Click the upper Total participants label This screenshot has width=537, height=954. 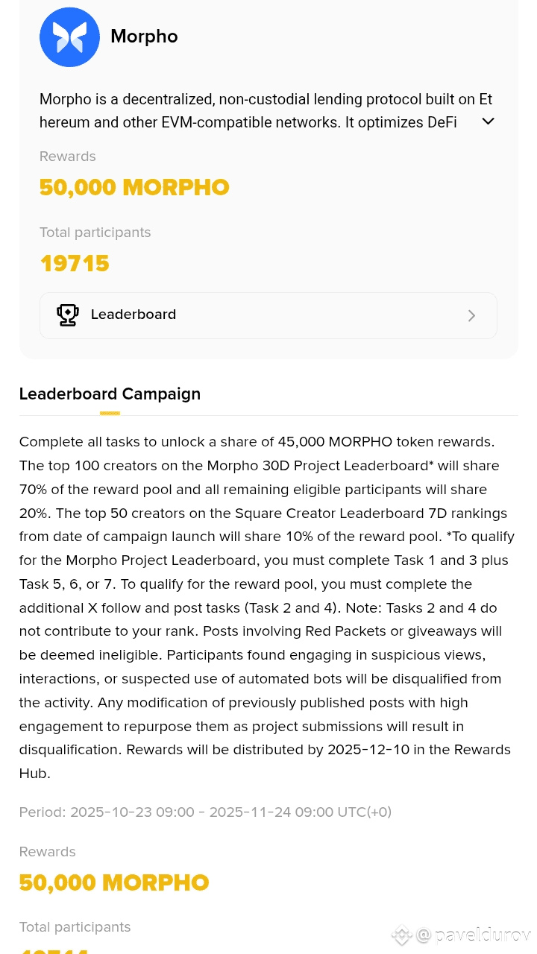pos(95,233)
